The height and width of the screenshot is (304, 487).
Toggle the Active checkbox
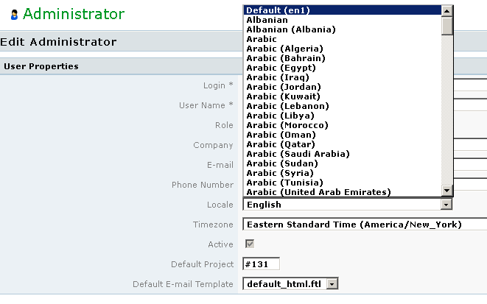pyautogui.click(x=250, y=244)
